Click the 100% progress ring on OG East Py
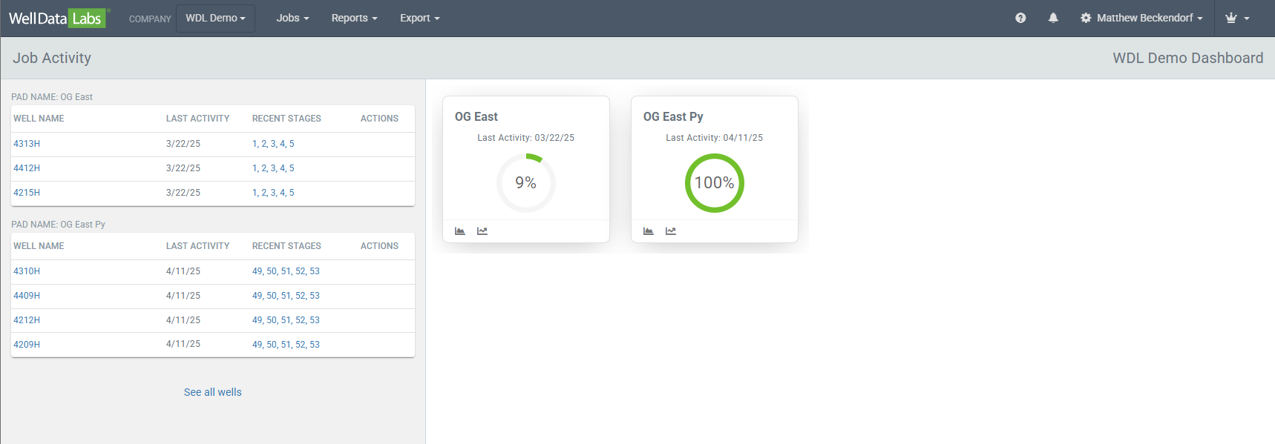 click(715, 183)
